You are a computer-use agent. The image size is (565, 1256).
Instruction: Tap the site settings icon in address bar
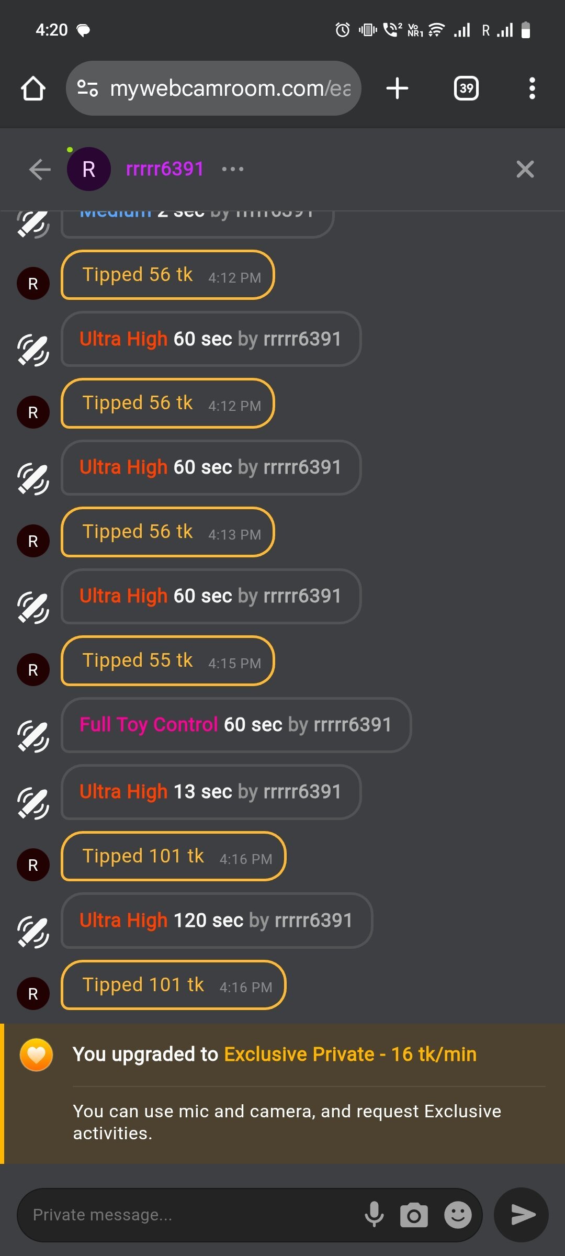coord(87,88)
